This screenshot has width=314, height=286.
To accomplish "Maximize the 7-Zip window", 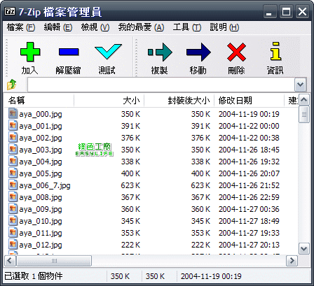I will point(286,11).
